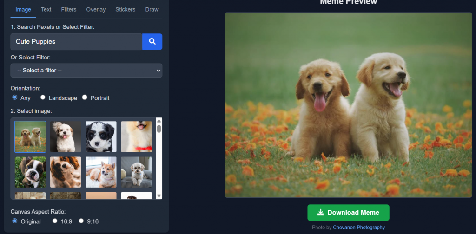Open the Filters tab
Image resolution: width=476 pixels, height=234 pixels.
[x=69, y=9]
